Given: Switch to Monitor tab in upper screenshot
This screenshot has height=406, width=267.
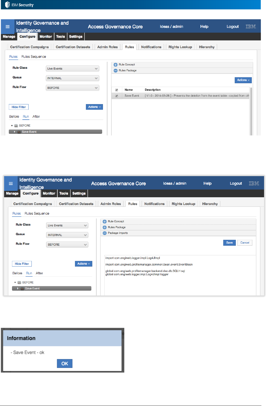Looking at the screenshot, I should pyautogui.click(x=46, y=37).
